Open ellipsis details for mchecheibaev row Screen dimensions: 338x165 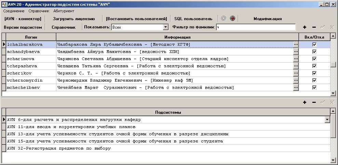point(296,87)
